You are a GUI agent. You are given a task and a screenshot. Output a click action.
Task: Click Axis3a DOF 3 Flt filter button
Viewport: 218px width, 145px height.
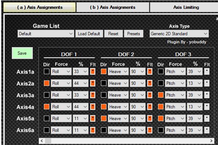tap(207, 95)
